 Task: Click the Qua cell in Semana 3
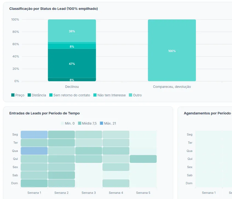pyautogui.click(x=89, y=151)
